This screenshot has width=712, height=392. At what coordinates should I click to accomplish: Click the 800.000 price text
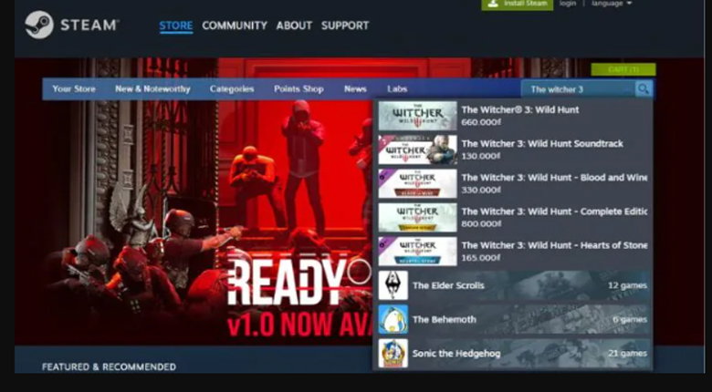(x=481, y=223)
